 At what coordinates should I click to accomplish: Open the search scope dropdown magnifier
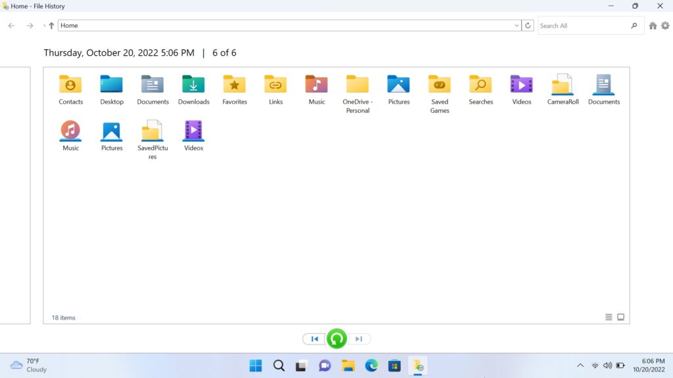coord(634,25)
